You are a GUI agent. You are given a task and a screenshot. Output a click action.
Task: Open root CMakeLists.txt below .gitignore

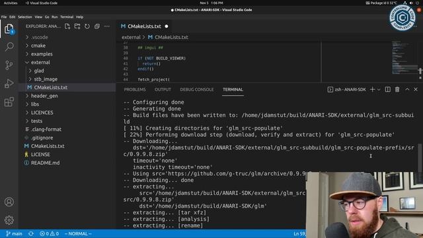[x=67, y=146]
